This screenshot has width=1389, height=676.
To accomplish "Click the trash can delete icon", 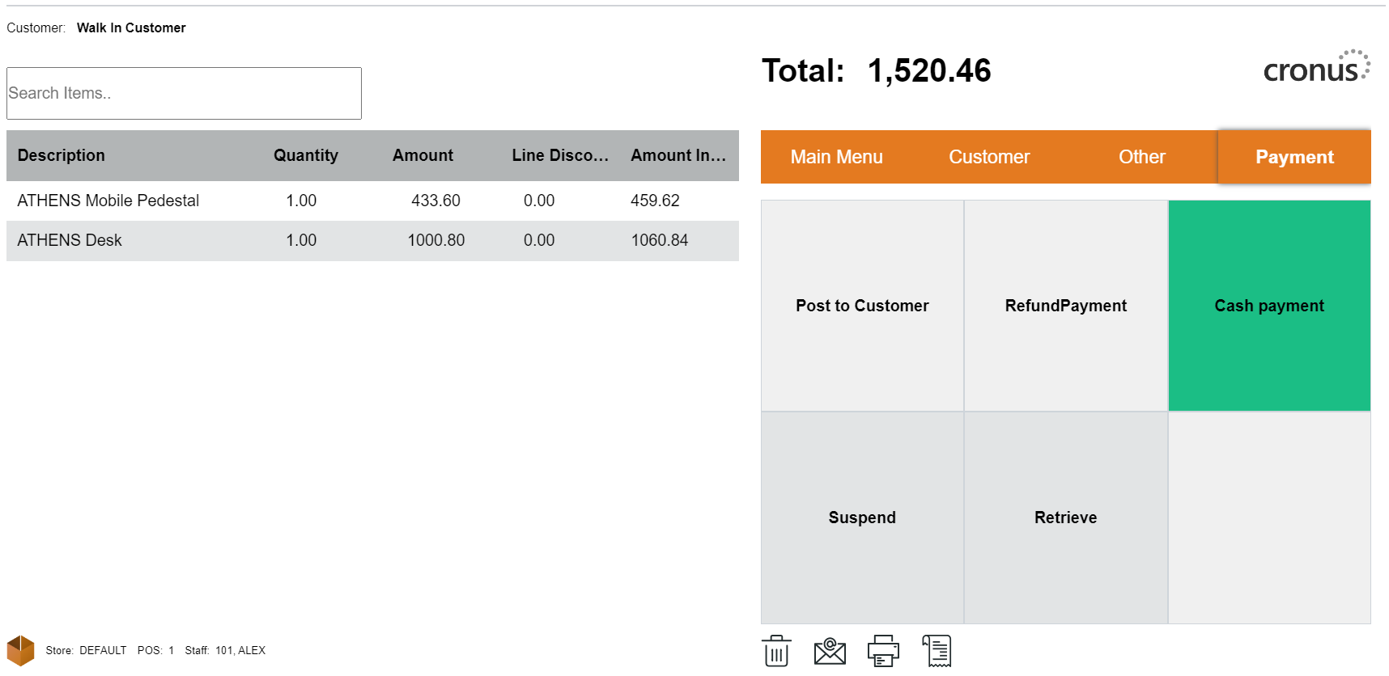I will coord(775,651).
